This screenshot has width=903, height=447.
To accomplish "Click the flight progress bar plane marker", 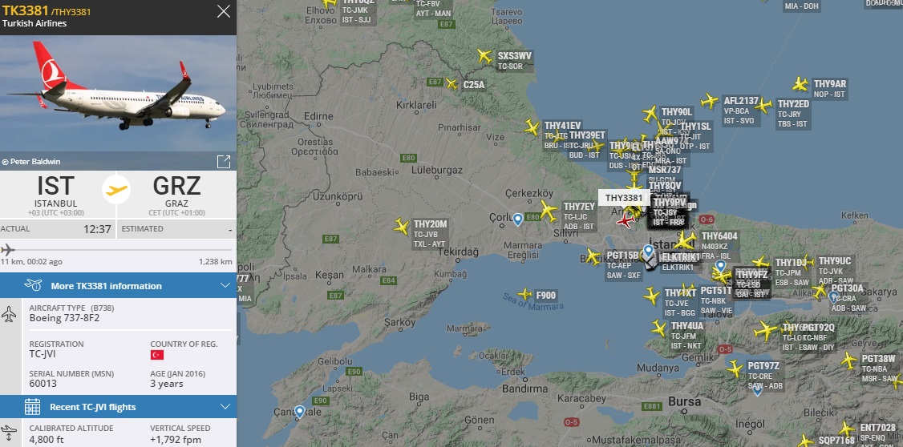I will [x=7, y=250].
